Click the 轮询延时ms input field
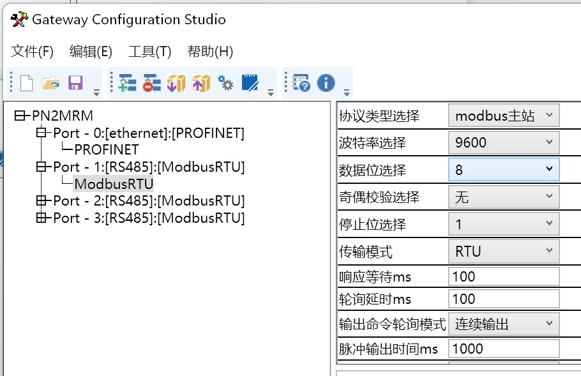Image resolution: width=581 pixels, height=376 pixels. (x=504, y=299)
